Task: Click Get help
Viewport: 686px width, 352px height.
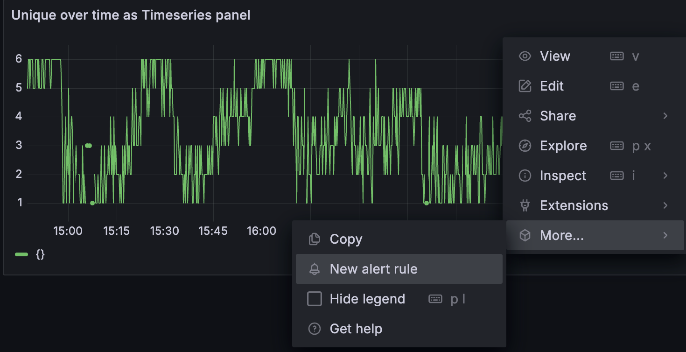Action: [x=357, y=328]
